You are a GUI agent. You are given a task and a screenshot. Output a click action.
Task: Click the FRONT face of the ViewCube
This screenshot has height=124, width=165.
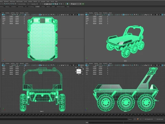79,71
